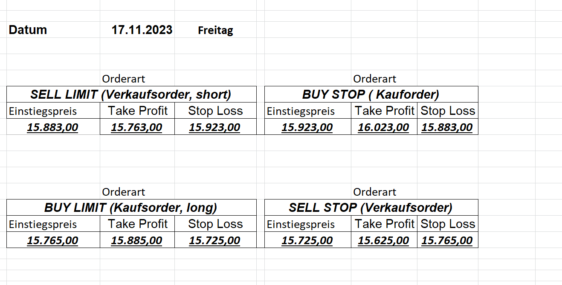Click the SELL LIMIT (Verkaufsorder, short) header
This screenshot has height=285, width=562.
[x=131, y=94]
